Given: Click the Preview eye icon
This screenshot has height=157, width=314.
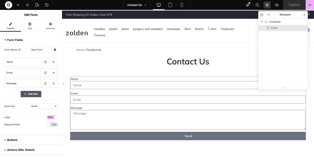Looking at the screenshot, I should (277, 5).
